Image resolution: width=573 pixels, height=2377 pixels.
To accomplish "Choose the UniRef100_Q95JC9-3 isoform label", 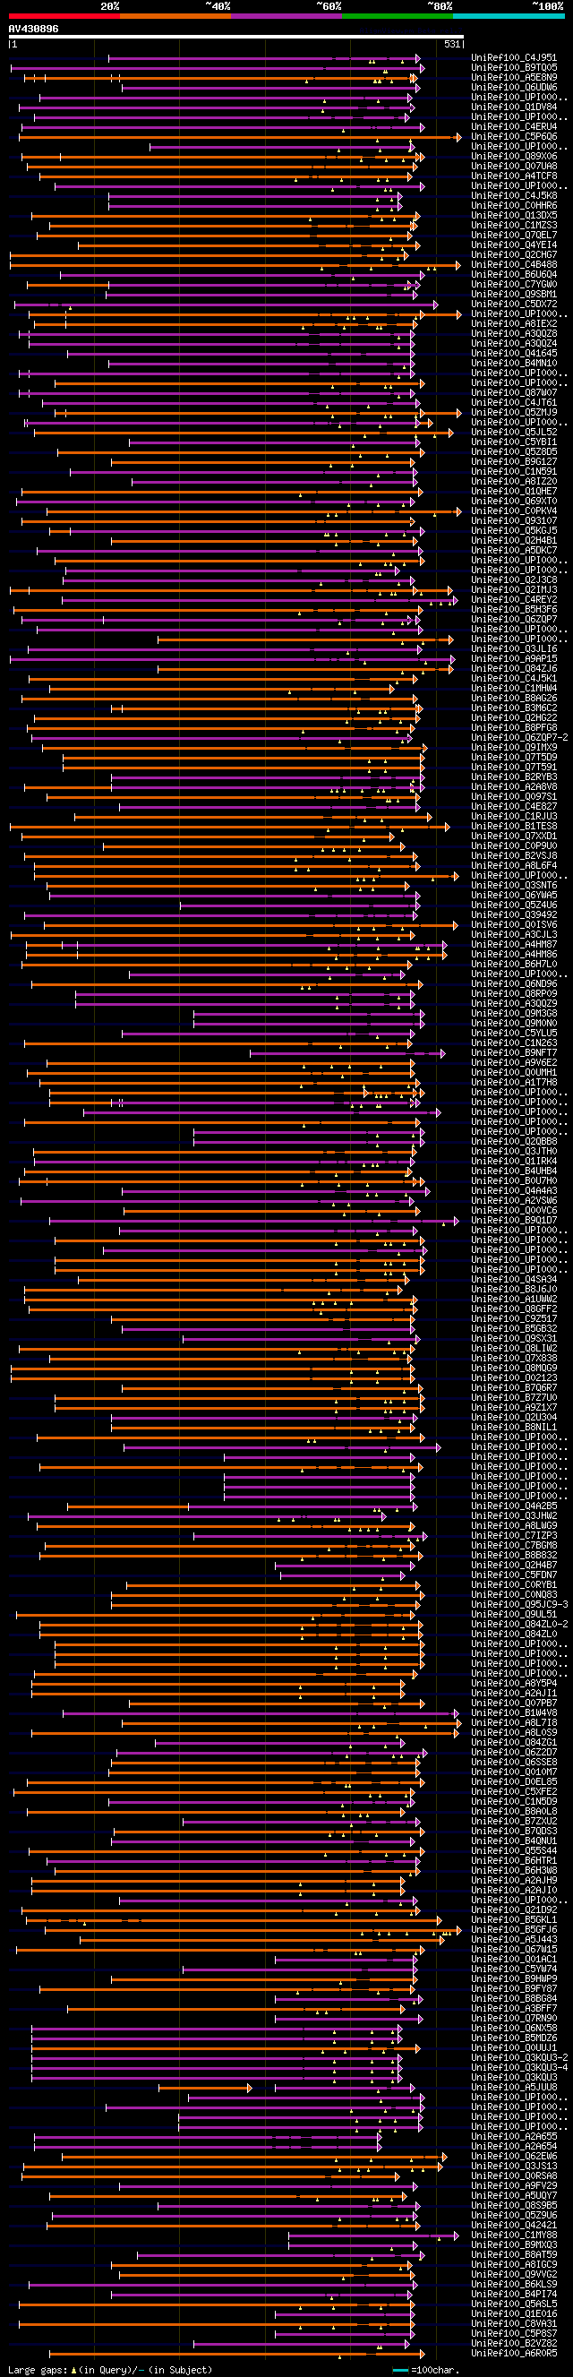I will [x=519, y=1604].
